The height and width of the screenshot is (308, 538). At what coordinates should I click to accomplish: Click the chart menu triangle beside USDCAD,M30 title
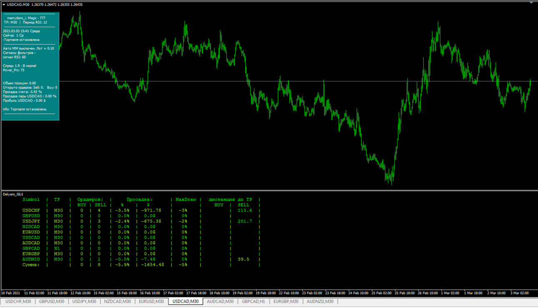point(4,5)
